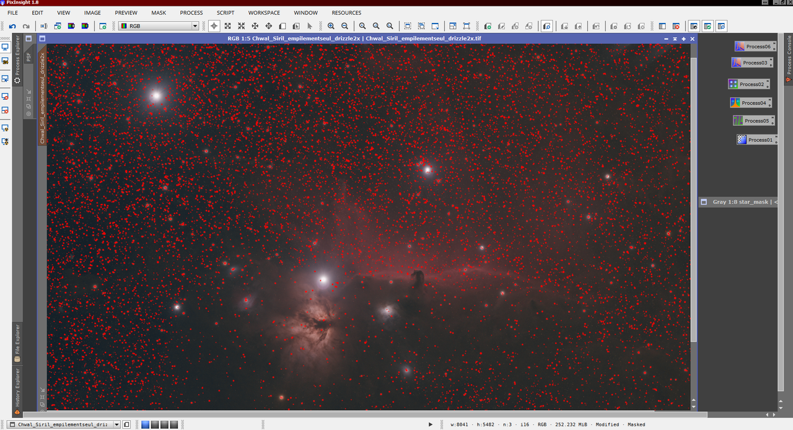
Task: Switch to the second workspace button
Action: tap(155, 424)
